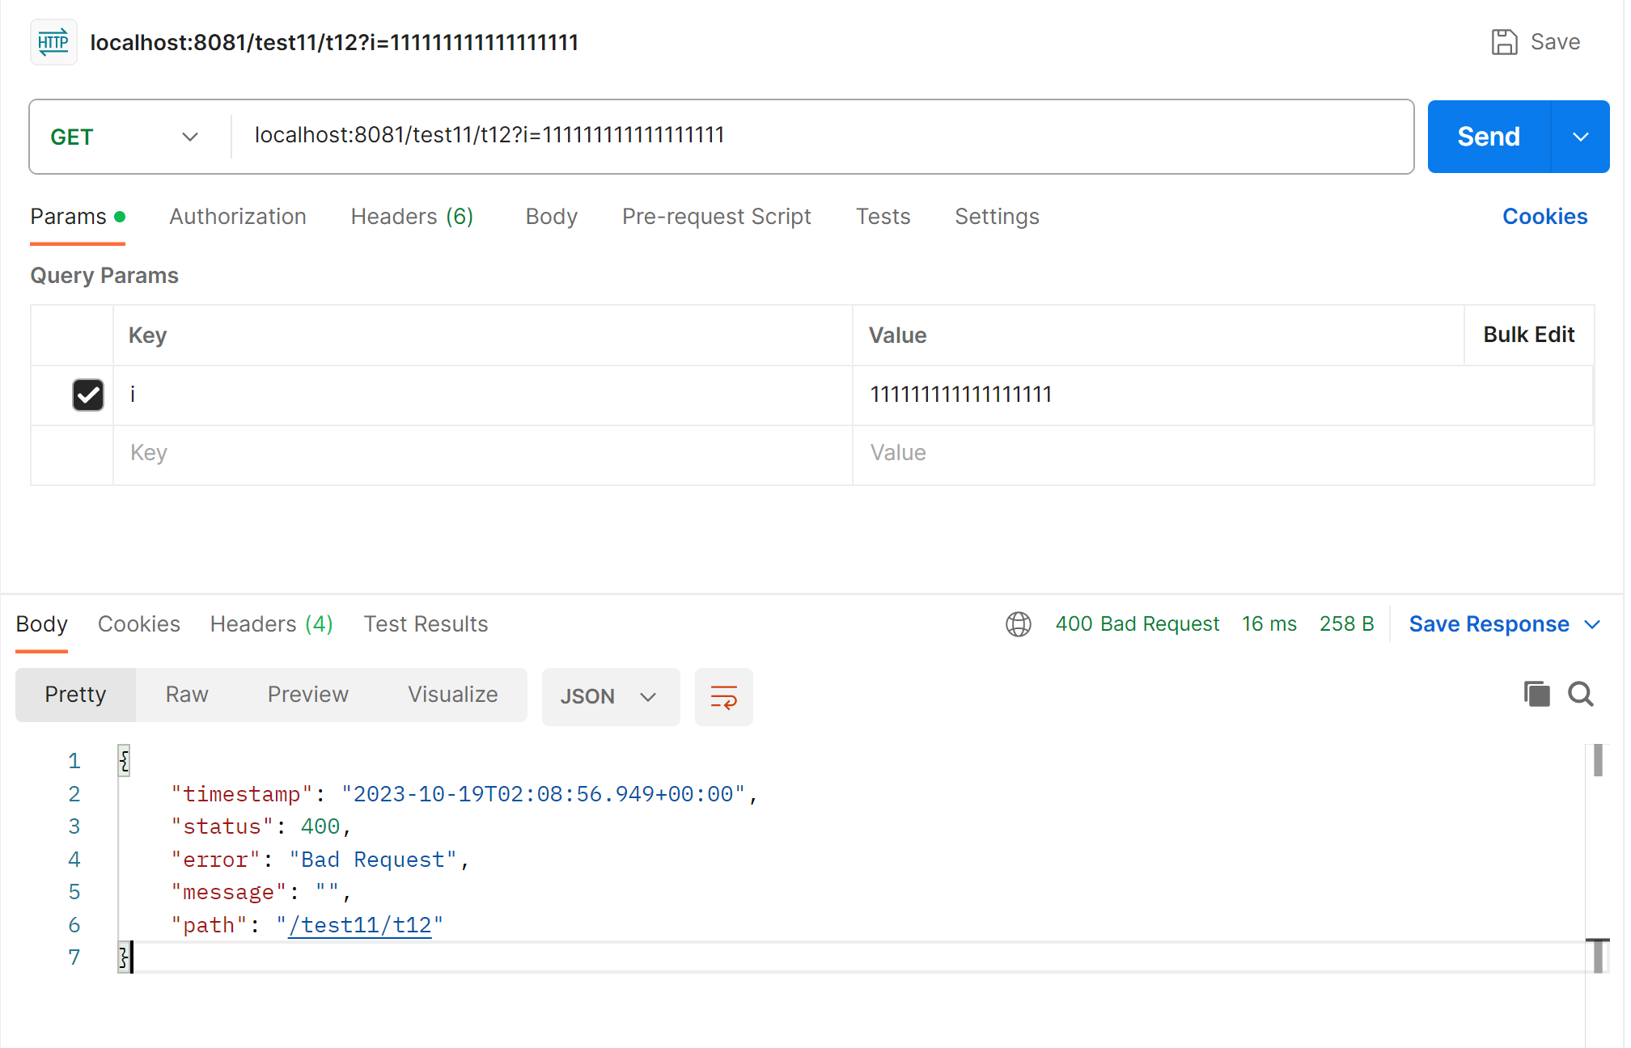Select the Pretty response view
The height and width of the screenshot is (1048, 1631).
(x=75, y=695)
